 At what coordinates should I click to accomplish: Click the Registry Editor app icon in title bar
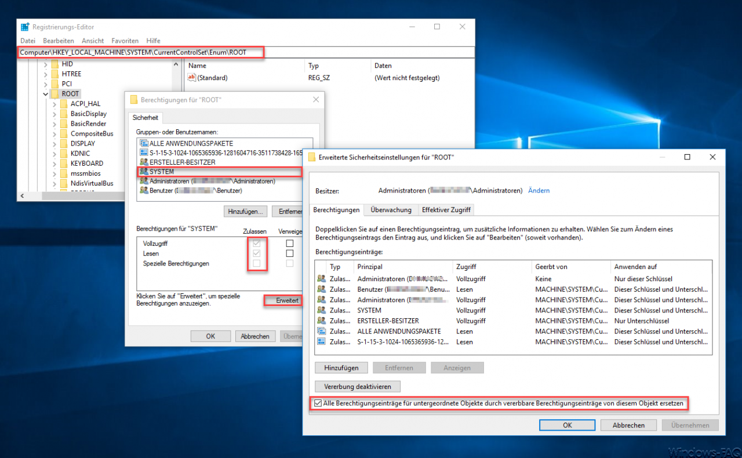[x=25, y=27]
